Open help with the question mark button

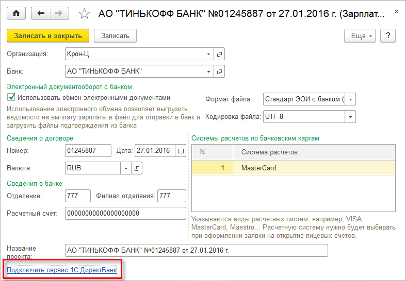pyautogui.click(x=388, y=36)
